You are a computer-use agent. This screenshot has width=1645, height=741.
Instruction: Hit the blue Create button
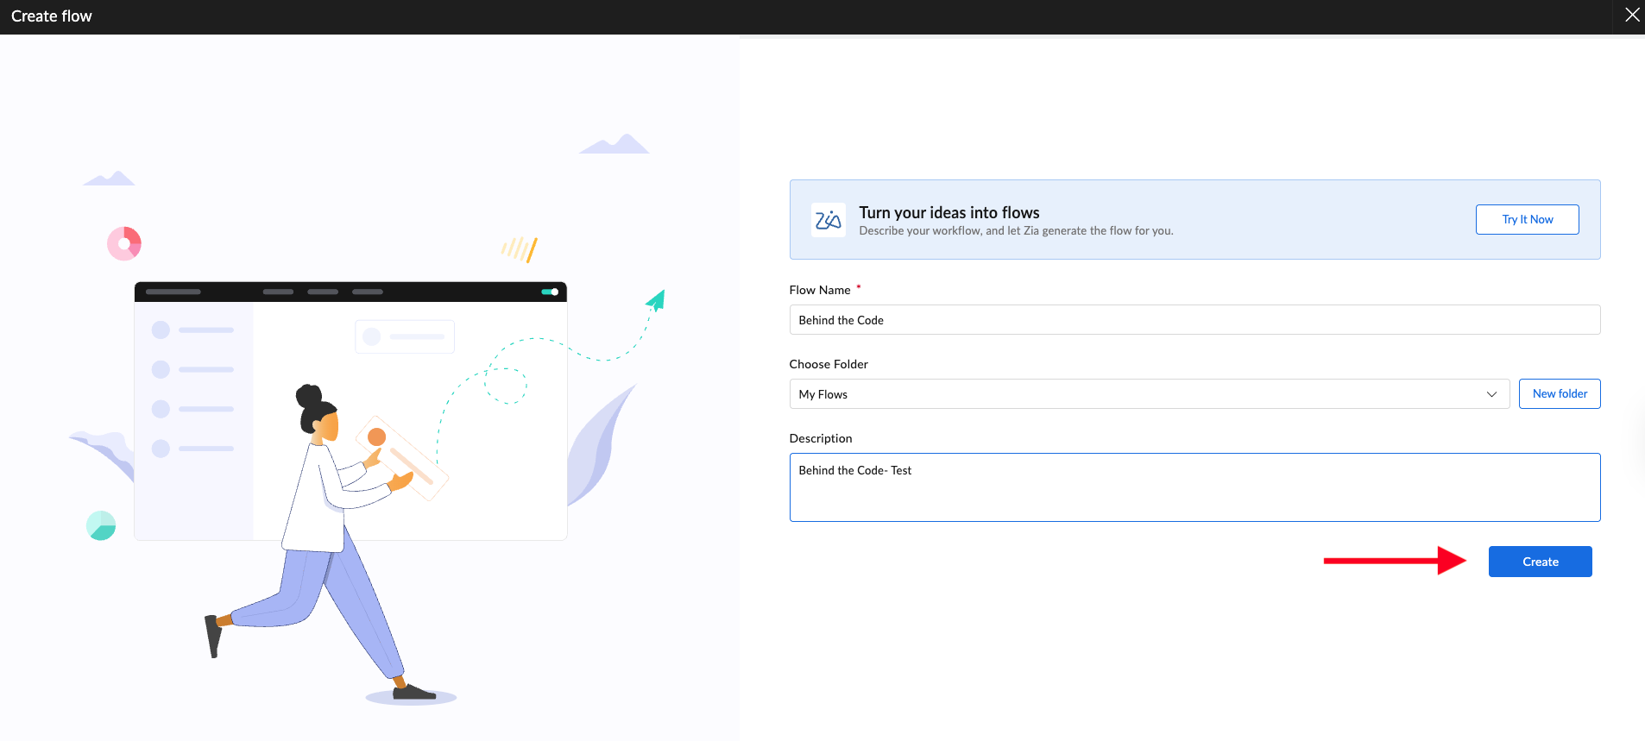coord(1540,562)
